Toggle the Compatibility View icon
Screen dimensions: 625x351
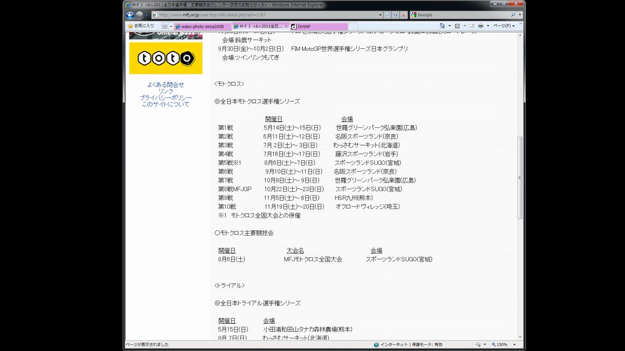click(388, 15)
